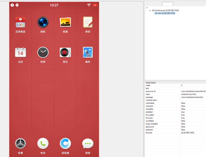Tap the Android debug status icon
Image resolution: width=206 pixels, height=157 pixels.
[17, 5]
